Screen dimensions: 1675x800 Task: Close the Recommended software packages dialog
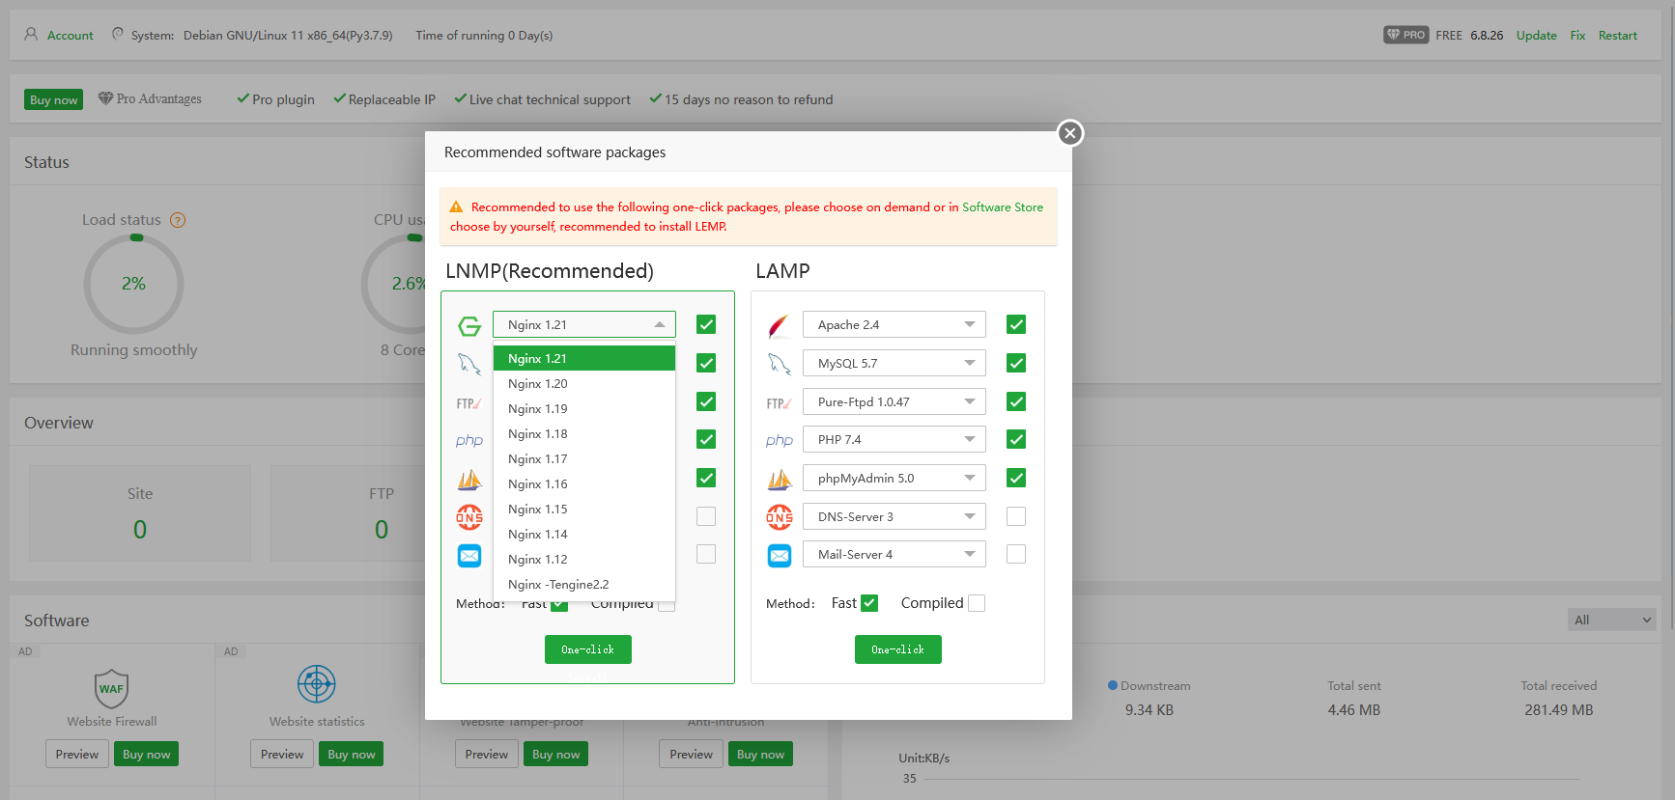[1069, 133]
